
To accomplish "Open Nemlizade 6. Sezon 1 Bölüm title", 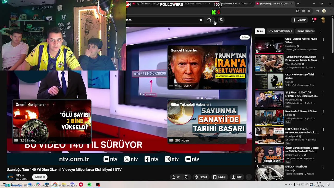I will 301,111.
